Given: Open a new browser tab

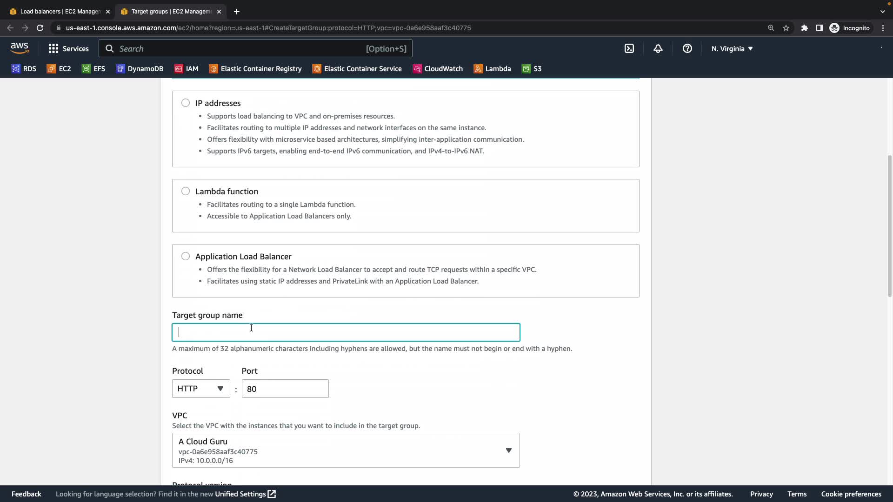Looking at the screenshot, I should pyautogui.click(x=236, y=11).
